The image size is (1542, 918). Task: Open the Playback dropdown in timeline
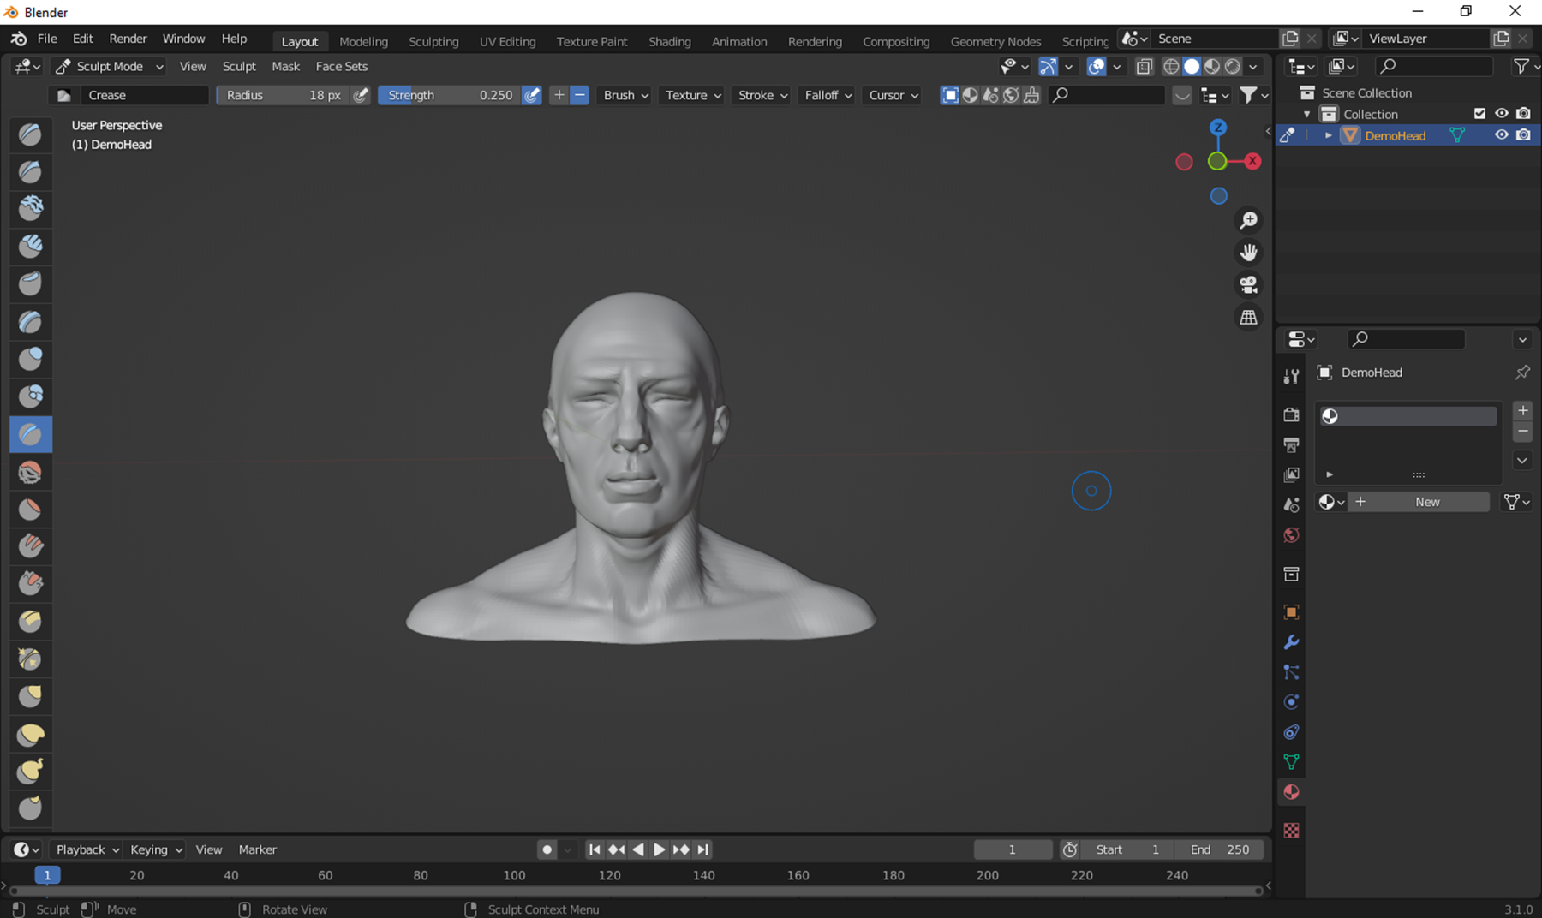87,849
